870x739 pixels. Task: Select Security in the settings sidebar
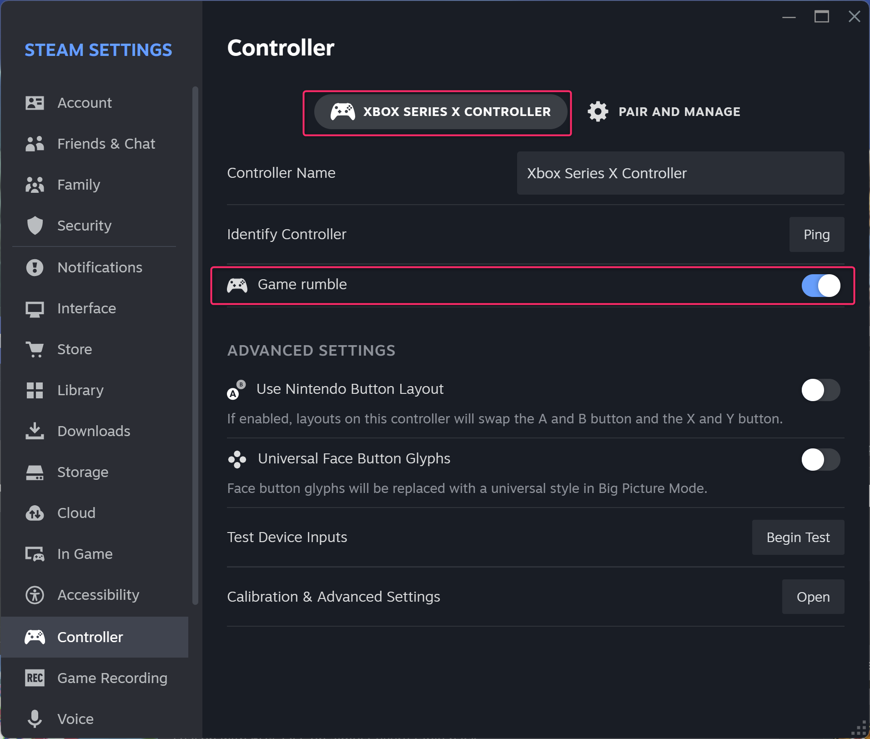coord(95,226)
